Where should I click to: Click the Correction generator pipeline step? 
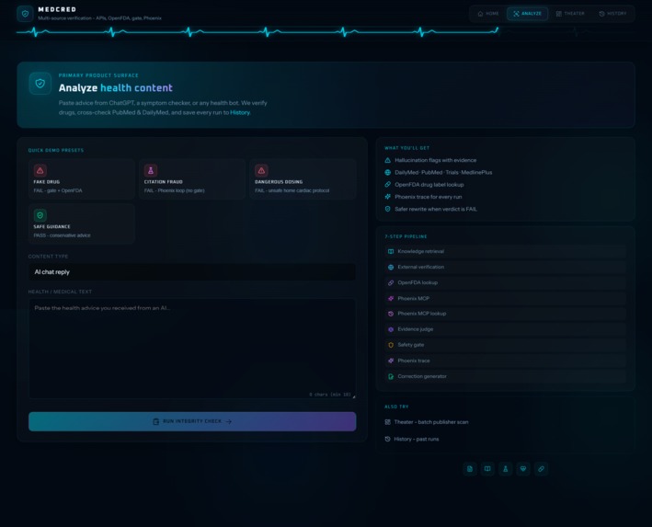pos(505,376)
